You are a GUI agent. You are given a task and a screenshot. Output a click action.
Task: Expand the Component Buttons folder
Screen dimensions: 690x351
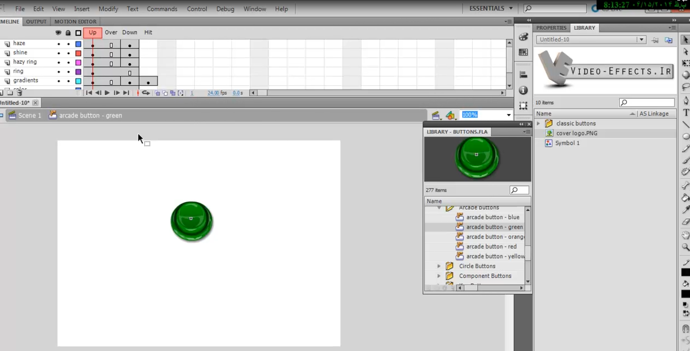click(x=439, y=276)
